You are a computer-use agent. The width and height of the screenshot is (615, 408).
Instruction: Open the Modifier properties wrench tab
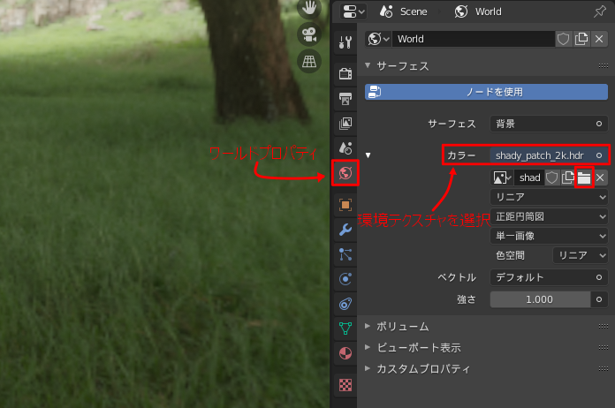pos(345,230)
